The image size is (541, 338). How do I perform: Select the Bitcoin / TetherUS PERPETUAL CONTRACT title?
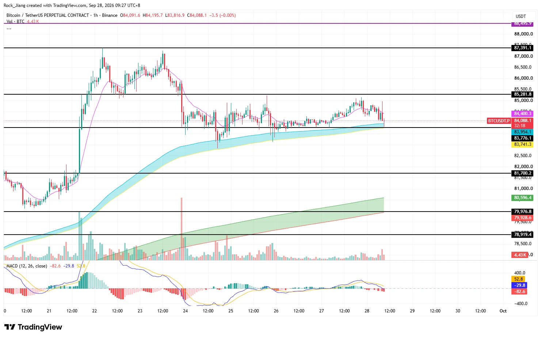pyautogui.click(x=48, y=15)
